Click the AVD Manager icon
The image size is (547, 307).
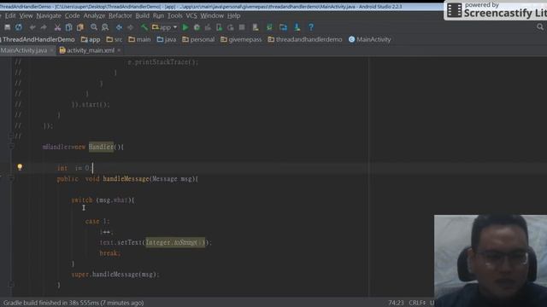[256, 27]
